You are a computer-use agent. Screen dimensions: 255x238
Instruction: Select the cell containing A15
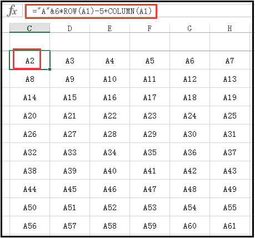click(x=69, y=97)
